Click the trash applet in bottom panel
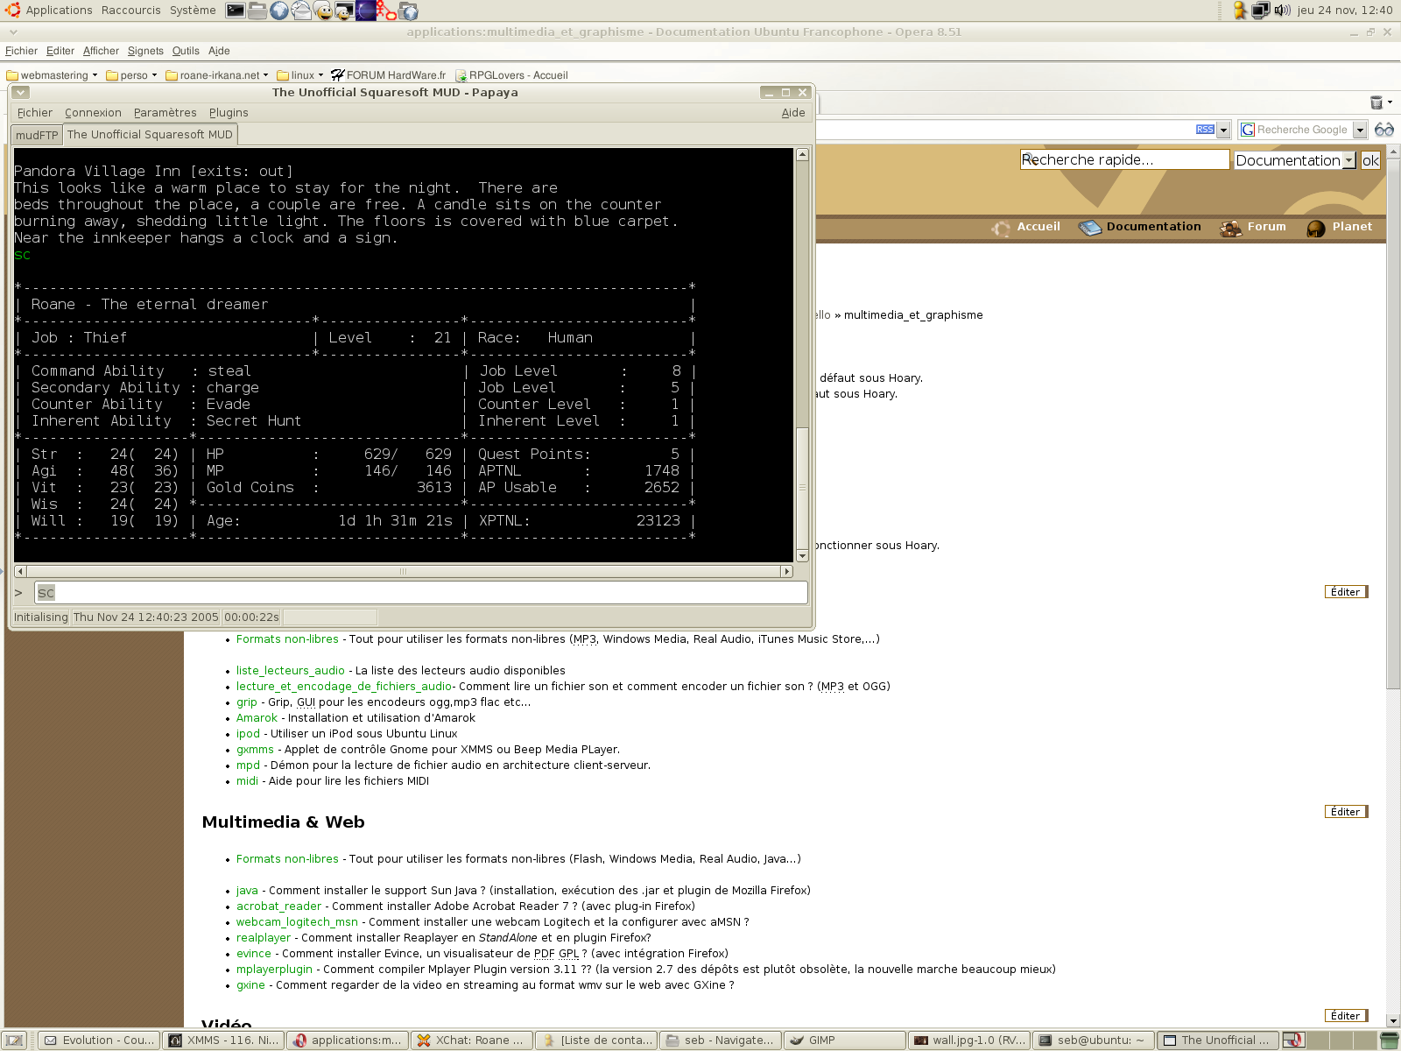This screenshot has height=1051, width=1401. (1389, 1040)
